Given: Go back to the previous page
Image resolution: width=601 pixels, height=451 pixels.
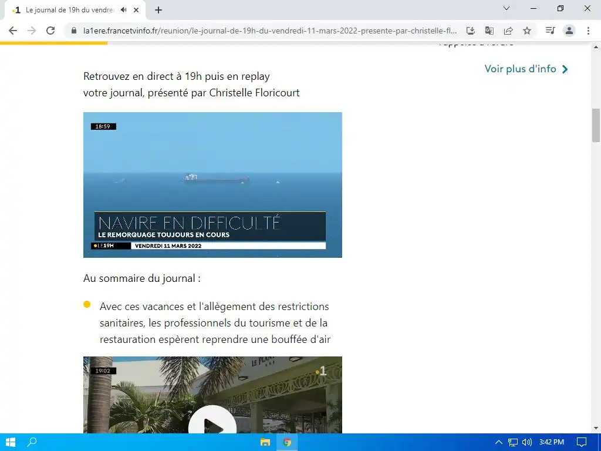Looking at the screenshot, I should [x=13, y=31].
